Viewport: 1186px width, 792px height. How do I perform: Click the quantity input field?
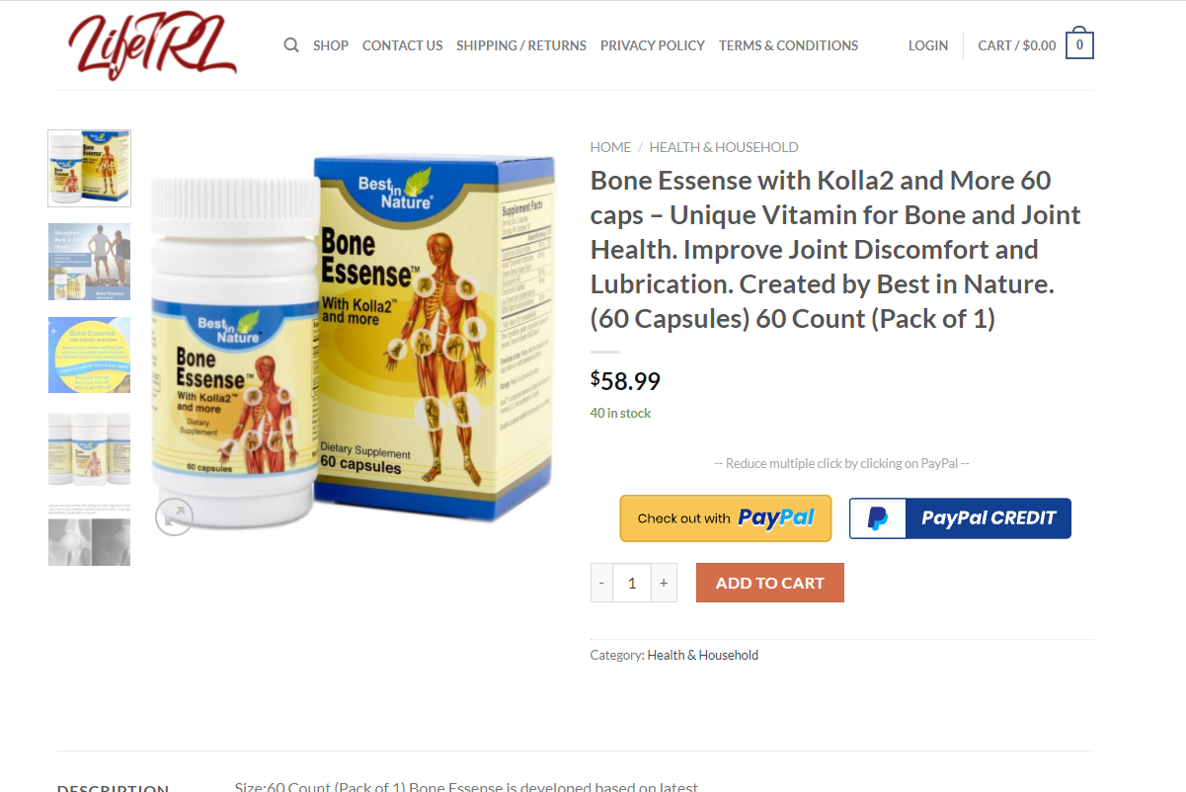click(632, 583)
